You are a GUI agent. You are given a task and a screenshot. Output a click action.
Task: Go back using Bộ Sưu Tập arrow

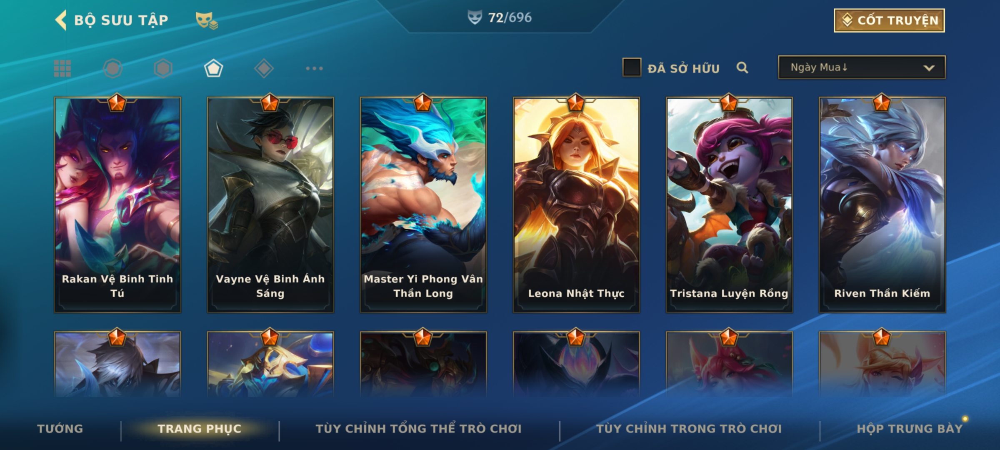click(x=61, y=20)
